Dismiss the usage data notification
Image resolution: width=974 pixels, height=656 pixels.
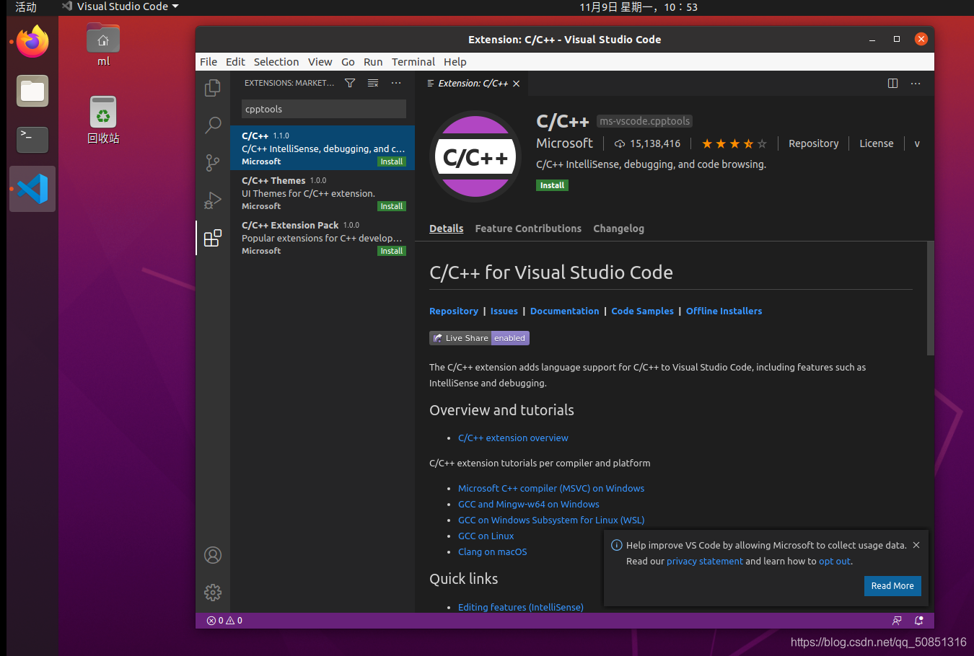(916, 545)
